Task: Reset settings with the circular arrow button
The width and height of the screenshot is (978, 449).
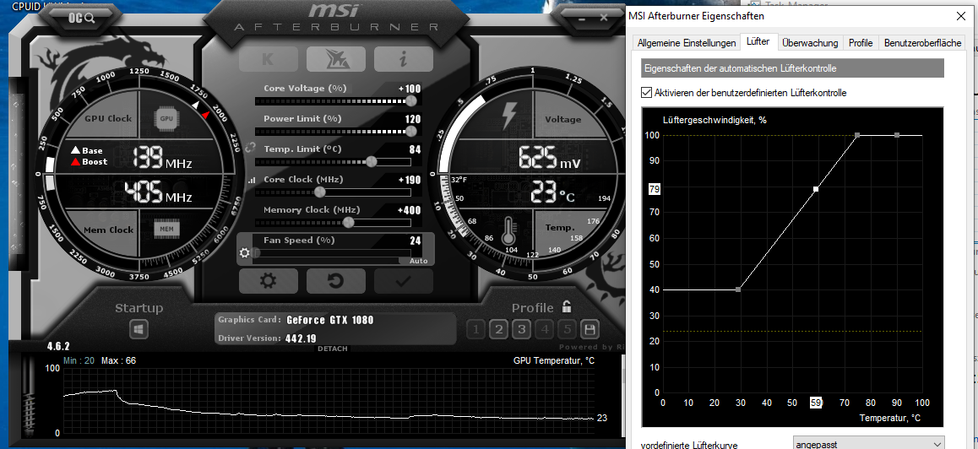Action: [336, 281]
